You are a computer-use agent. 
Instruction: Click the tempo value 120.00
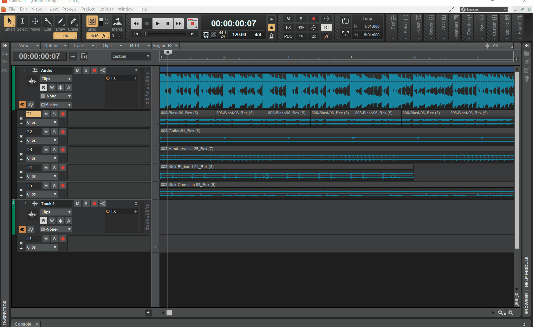(239, 34)
